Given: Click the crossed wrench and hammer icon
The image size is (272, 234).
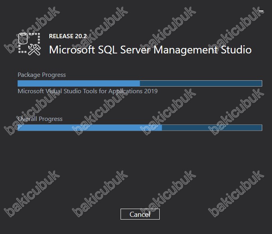Looking at the screenshot, I should (34, 50).
